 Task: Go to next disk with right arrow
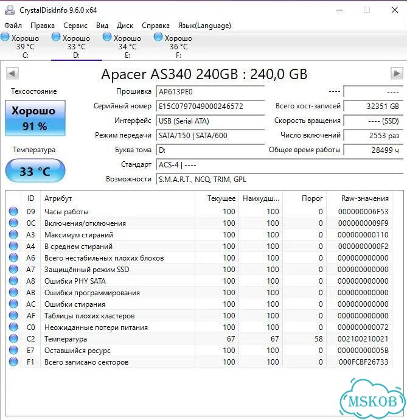[x=397, y=73]
